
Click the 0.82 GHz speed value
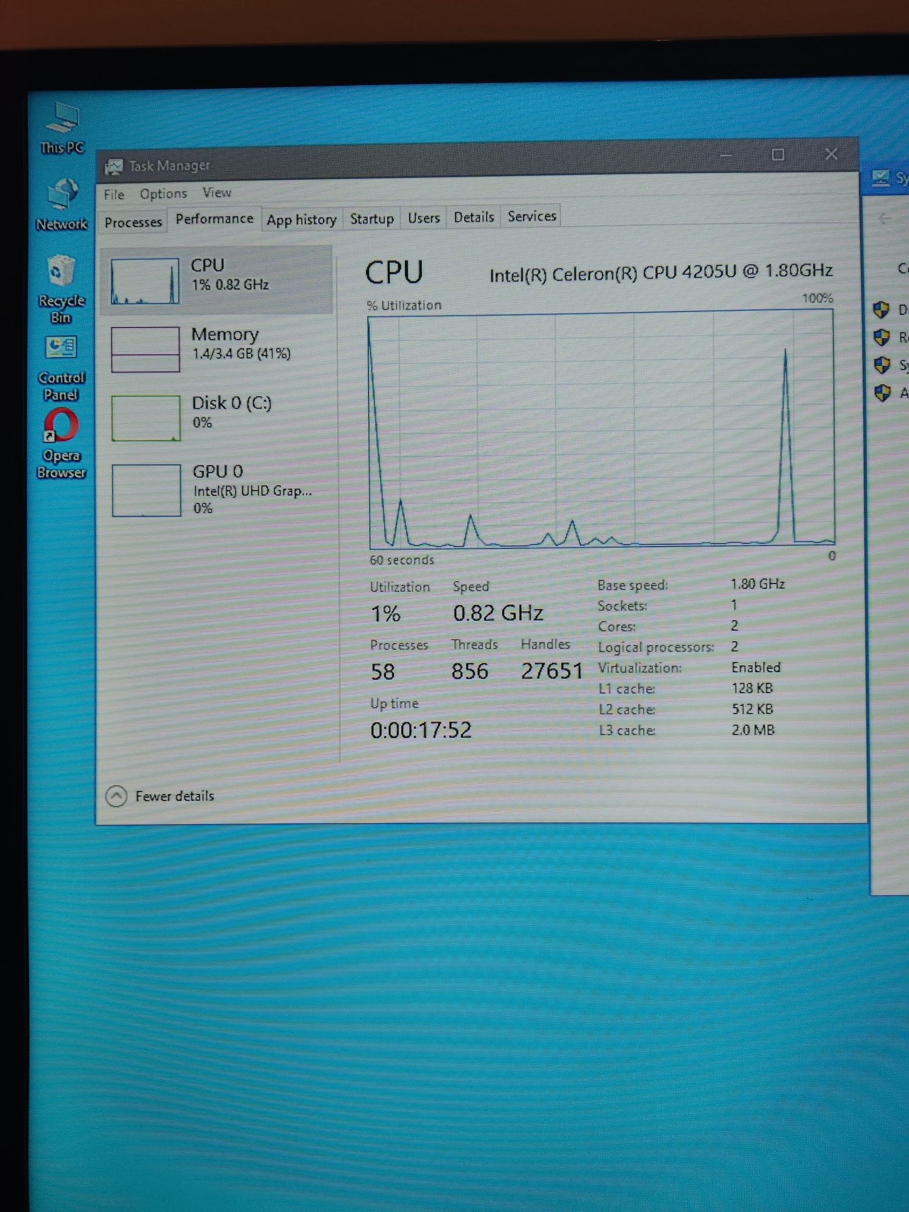coord(498,613)
